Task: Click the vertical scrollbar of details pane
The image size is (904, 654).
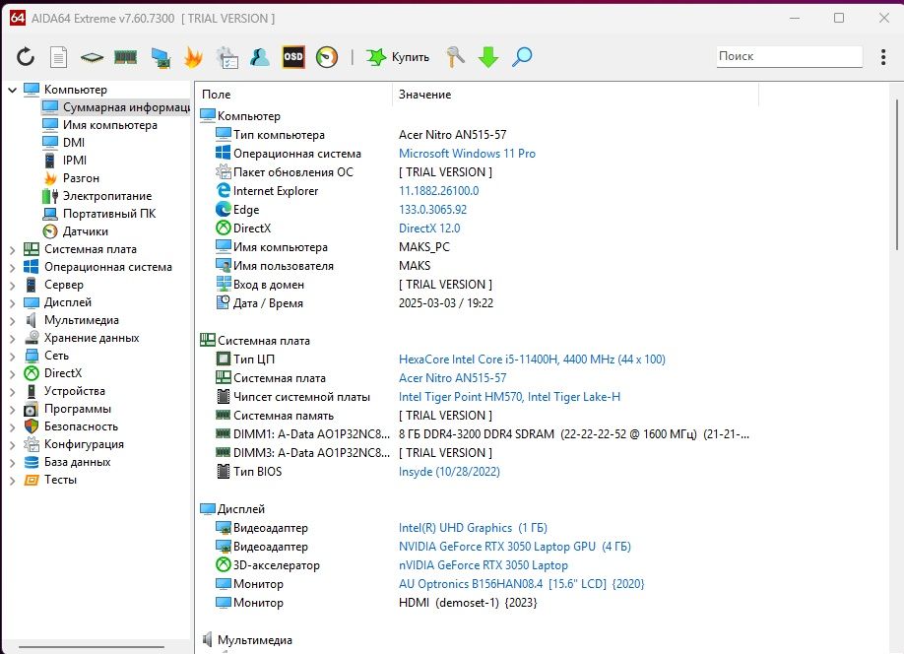Action: pos(896,173)
